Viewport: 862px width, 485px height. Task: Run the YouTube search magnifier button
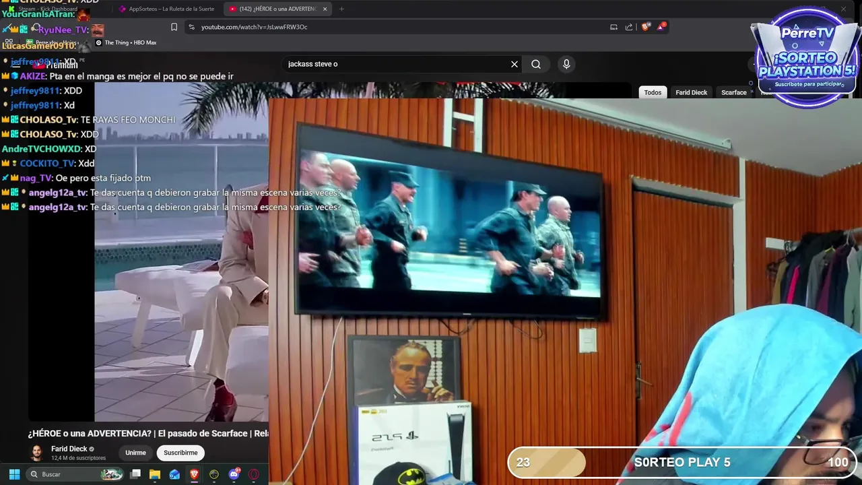click(x=536, y=64)
